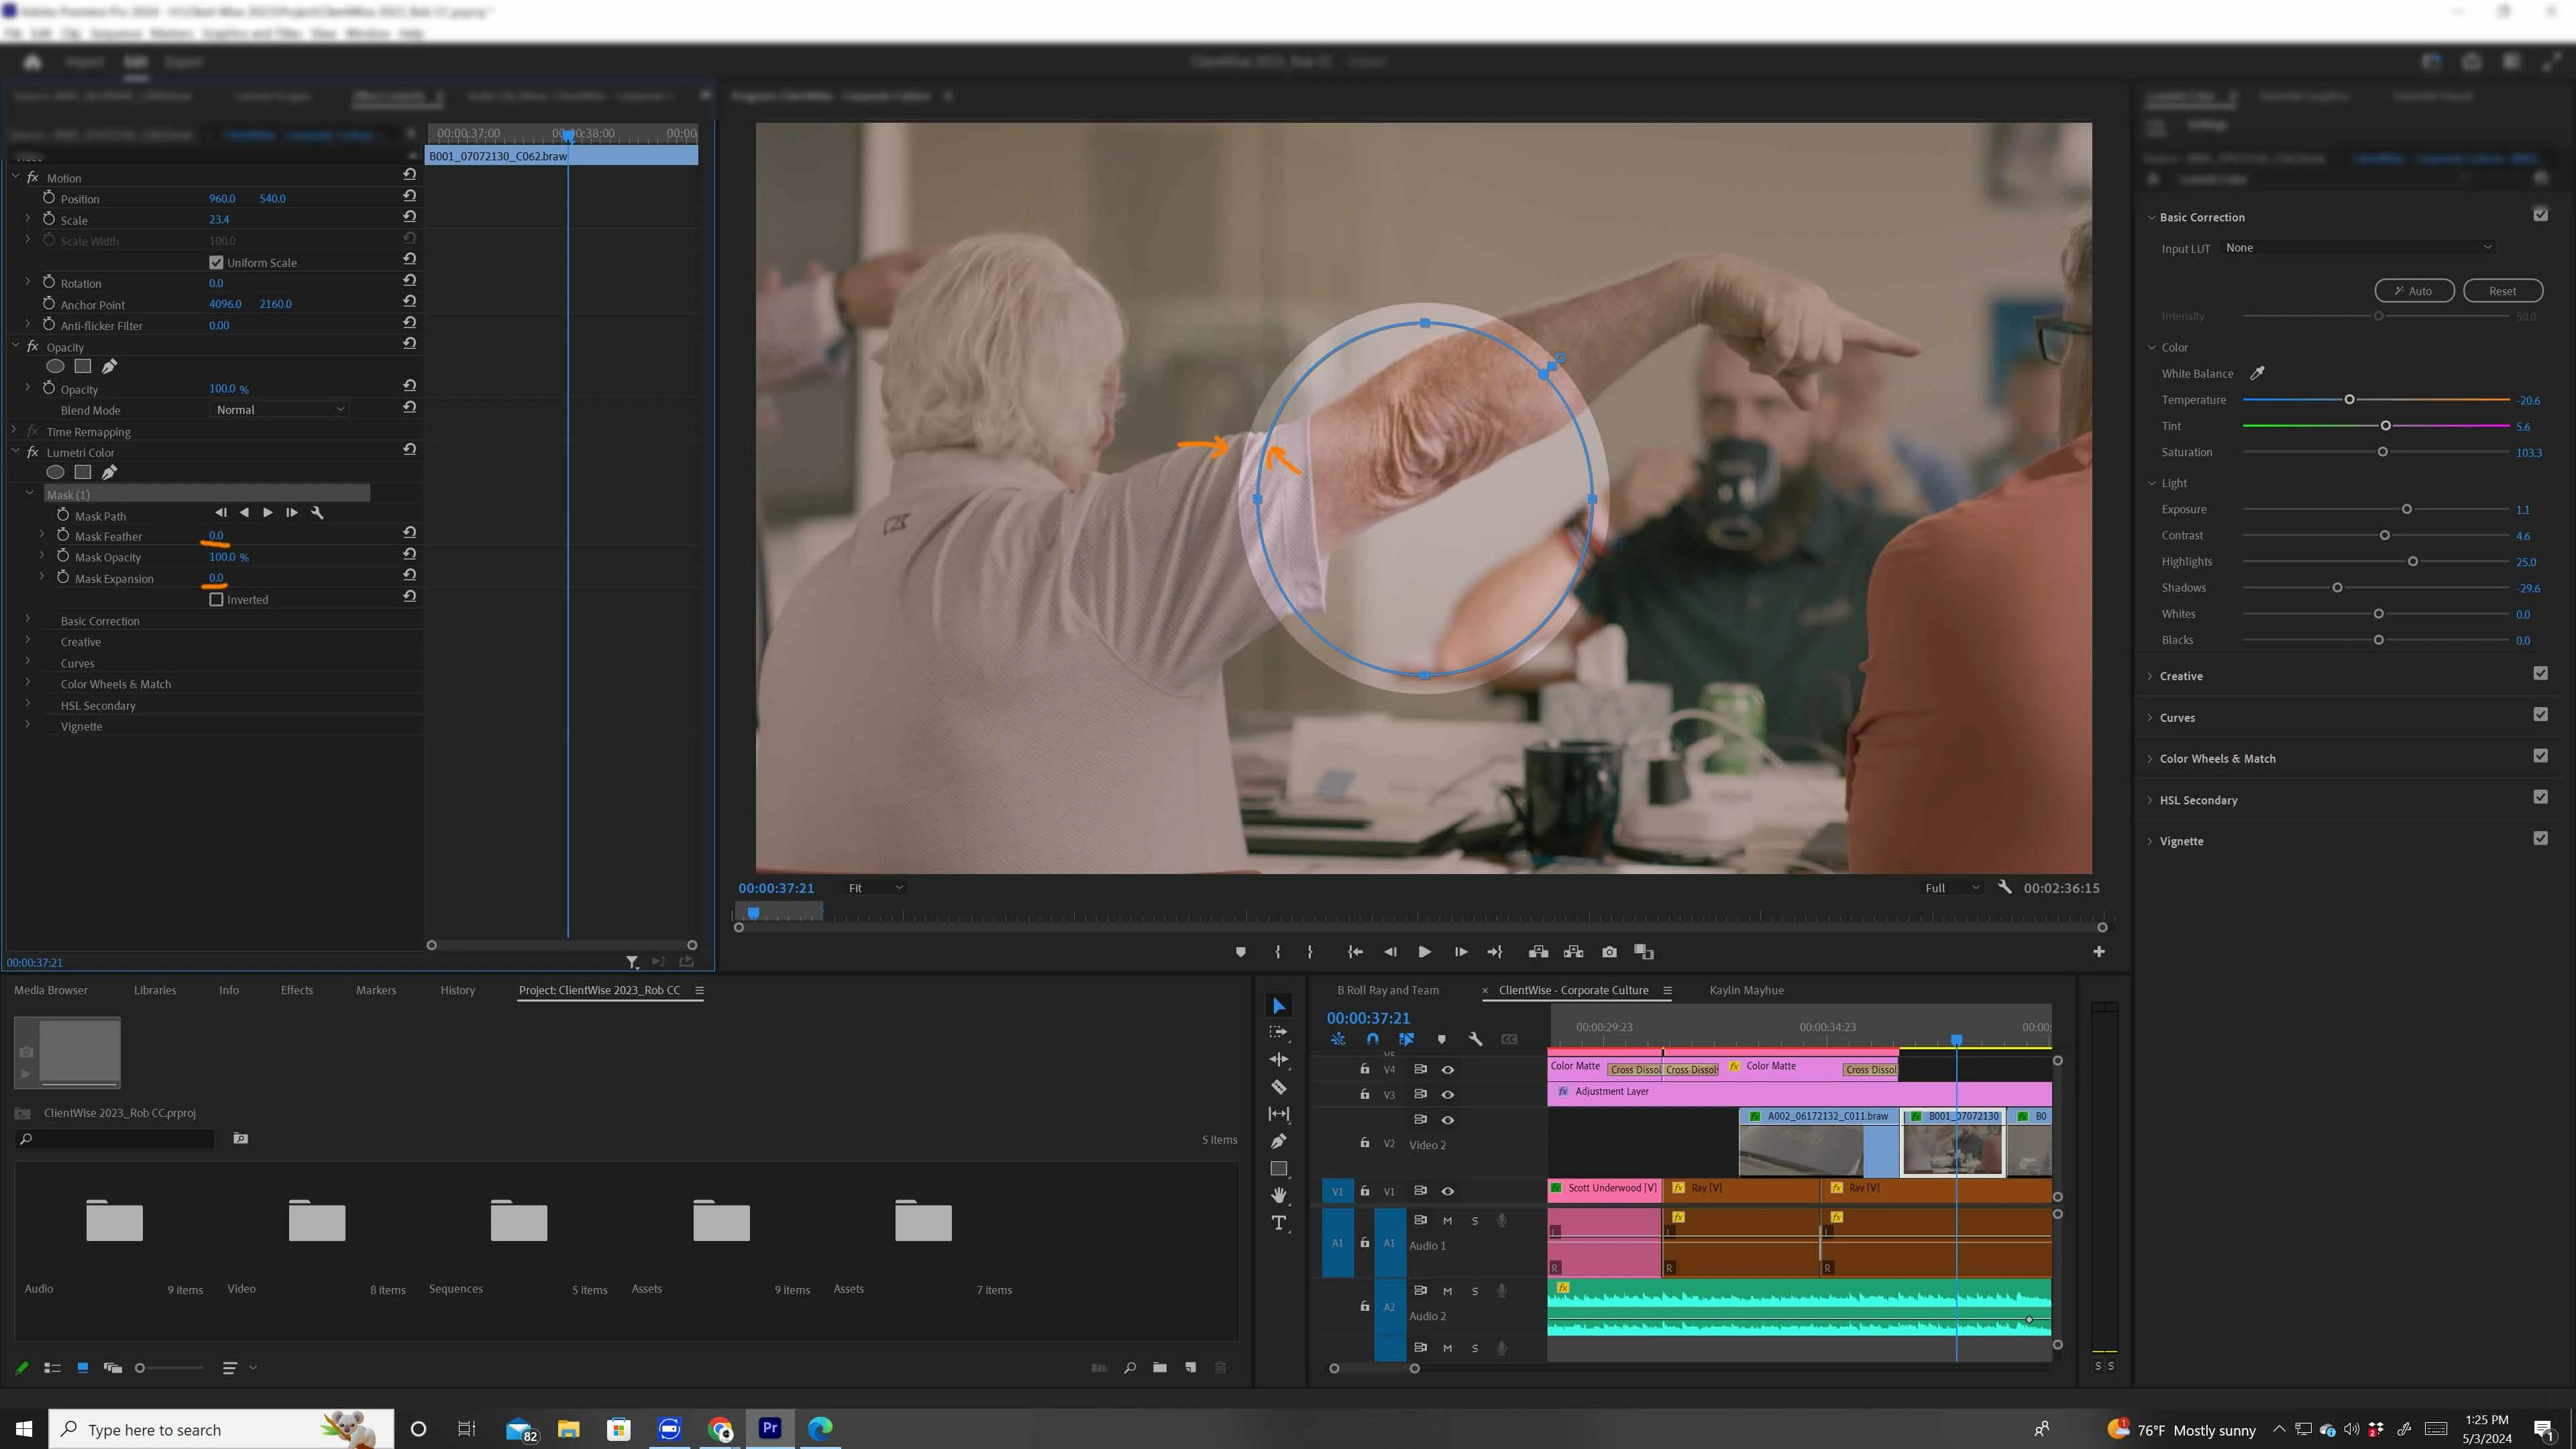This screenshot has height=1449, width=2576.
Task: Open the Blend Mode dropdown
Action: 280,409
